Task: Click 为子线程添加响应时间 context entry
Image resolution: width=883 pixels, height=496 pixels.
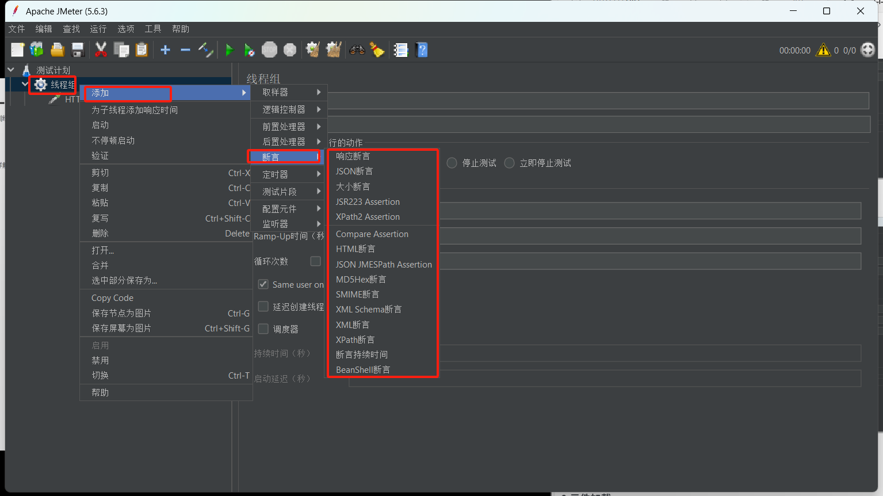Action: (166, 110)
